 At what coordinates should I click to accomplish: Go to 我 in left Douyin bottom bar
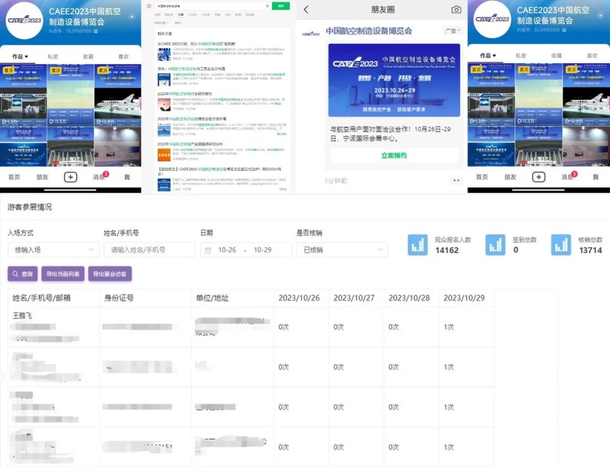pos(127,177)
